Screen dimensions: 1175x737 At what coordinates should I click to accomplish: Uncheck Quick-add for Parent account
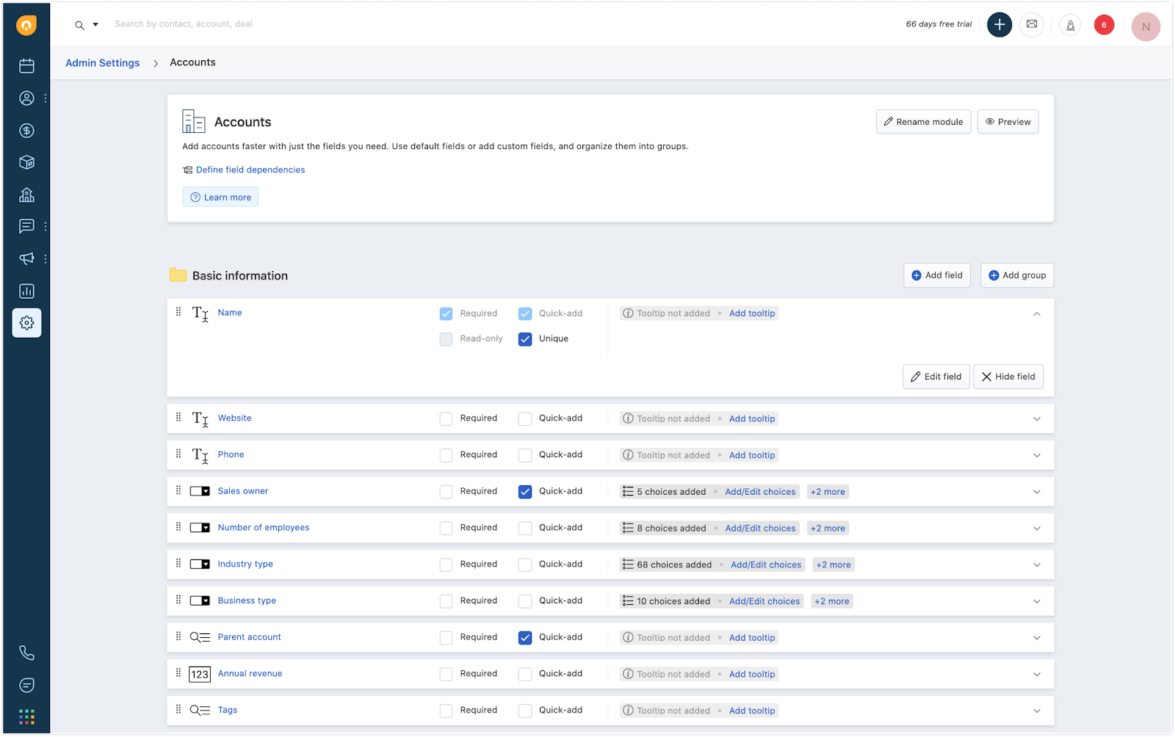pos(525,638)
